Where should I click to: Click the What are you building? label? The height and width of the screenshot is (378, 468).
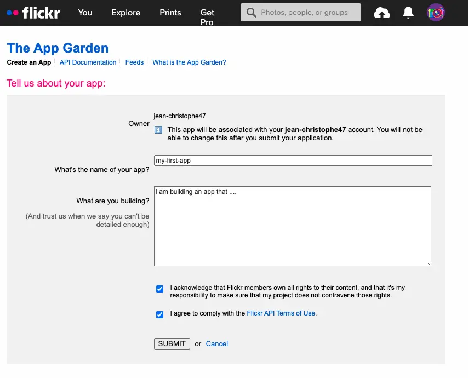pyautogui.click(x=113, y=201)
